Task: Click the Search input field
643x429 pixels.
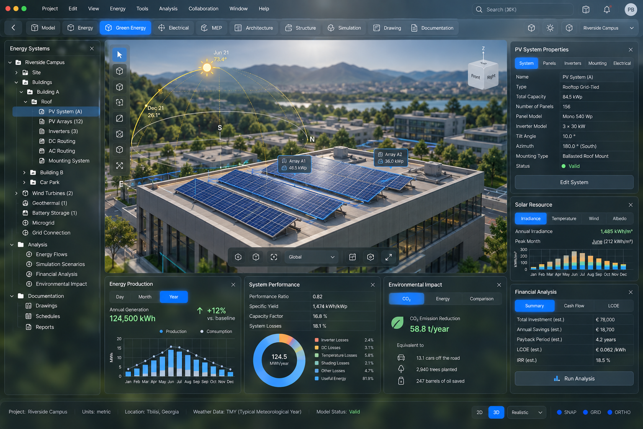Action: (522, 9)
